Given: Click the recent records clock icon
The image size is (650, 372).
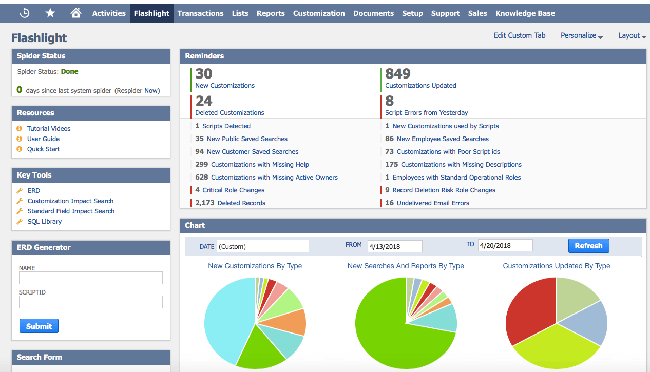Looking at the screenshot, I should pyautogui.click(x=24, y=13).
